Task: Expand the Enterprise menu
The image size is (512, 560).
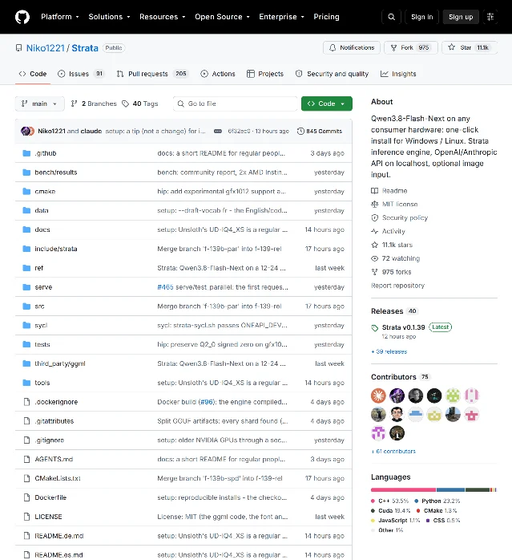Action: pos(281,17)
